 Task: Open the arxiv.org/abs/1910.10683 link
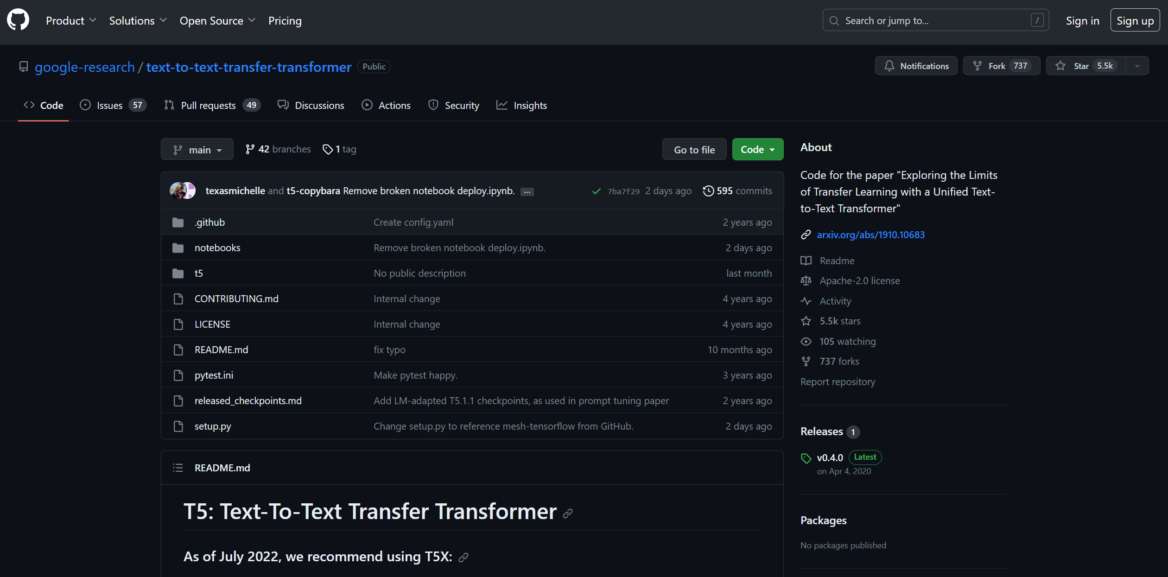coord(870,235)
